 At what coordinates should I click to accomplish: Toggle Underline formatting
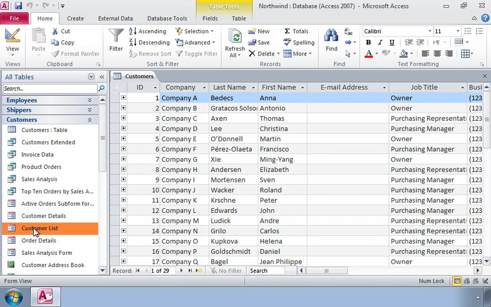(x=392, y=42)
